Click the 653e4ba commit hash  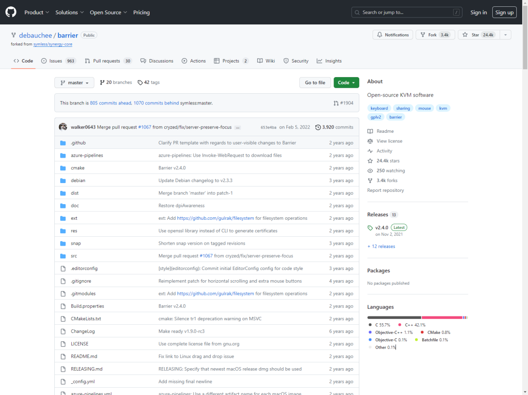pos(268,127)
